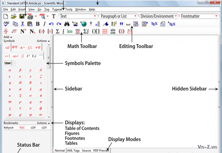Screen dimensions: 222x153
Task: Switch to the PDF Preview tab
Action: [x=101, y=150]
